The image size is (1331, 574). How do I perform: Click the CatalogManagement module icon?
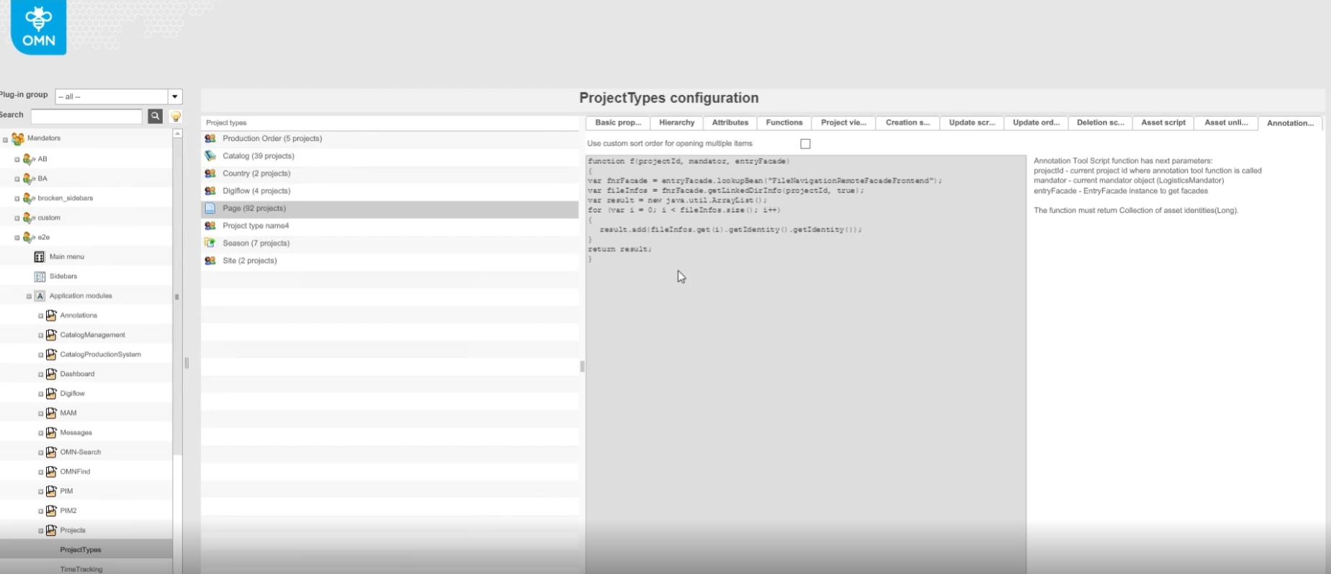(51, 335)
